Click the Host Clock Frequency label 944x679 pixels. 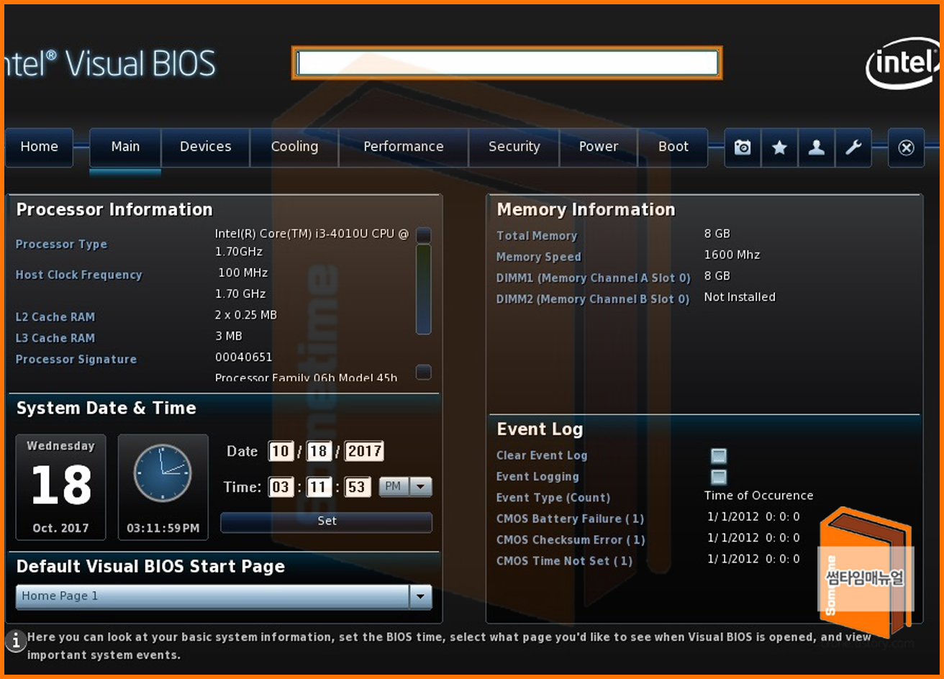[79, 275]
